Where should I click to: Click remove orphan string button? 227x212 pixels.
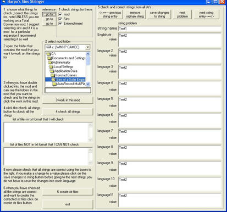(x=135, y=14)
